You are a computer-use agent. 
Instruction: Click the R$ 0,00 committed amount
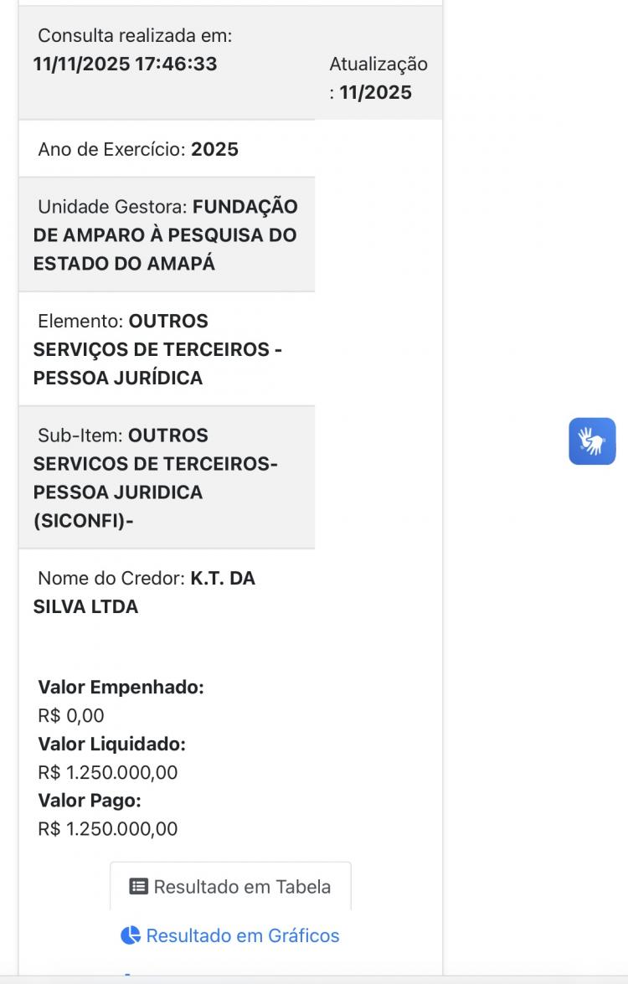[71, 716]
